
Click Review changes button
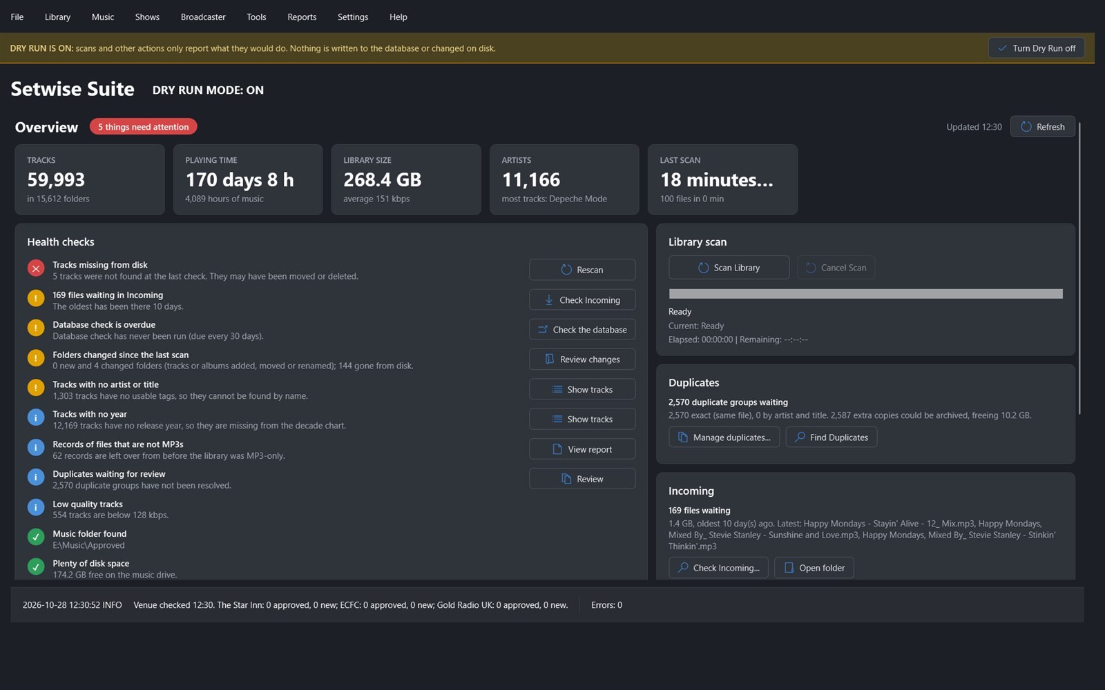[x=582, y=359]
